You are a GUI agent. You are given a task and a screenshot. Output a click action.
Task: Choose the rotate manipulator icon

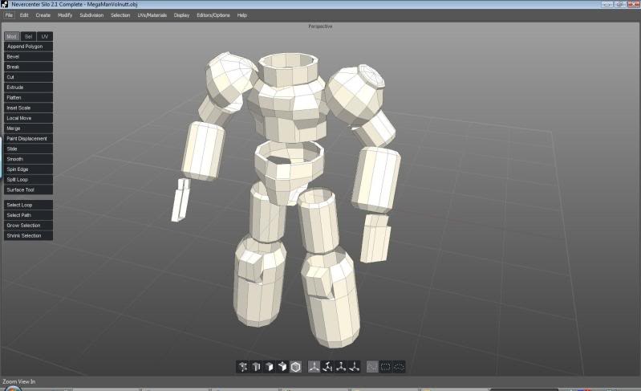[x=327, y=367]
